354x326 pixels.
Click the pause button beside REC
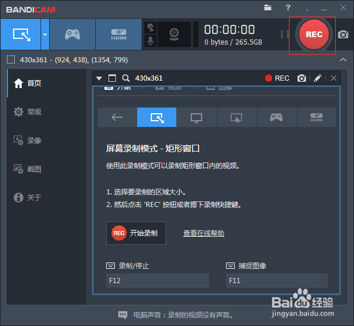point(284,34)
